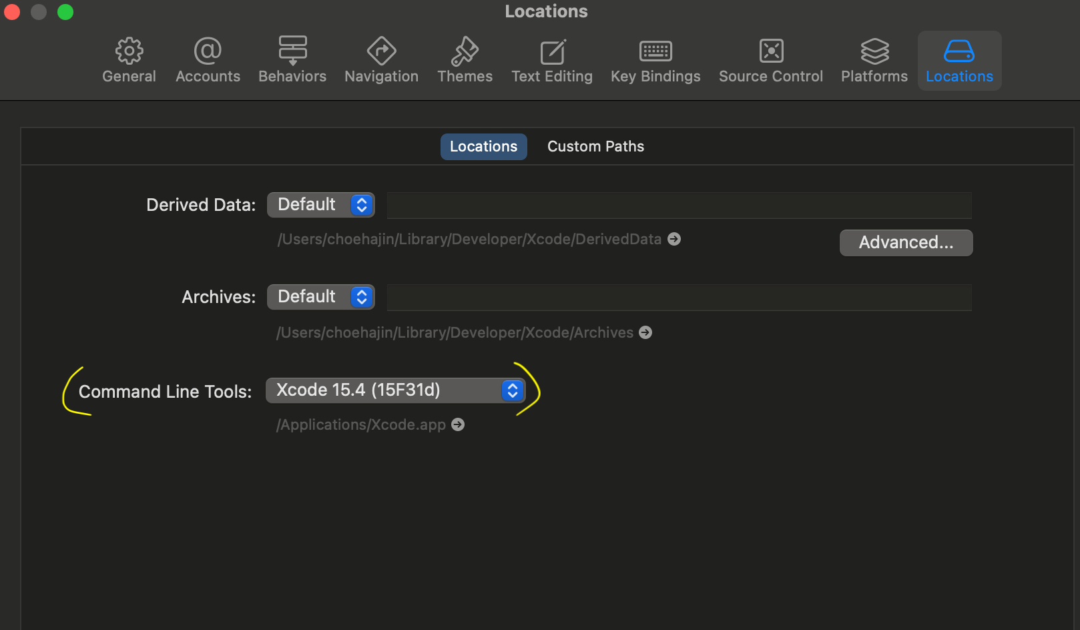The height and width of the screenshot is (630, 1080).
Task: Open the Archives Default dropdown
Action: [x=321, y=297]
